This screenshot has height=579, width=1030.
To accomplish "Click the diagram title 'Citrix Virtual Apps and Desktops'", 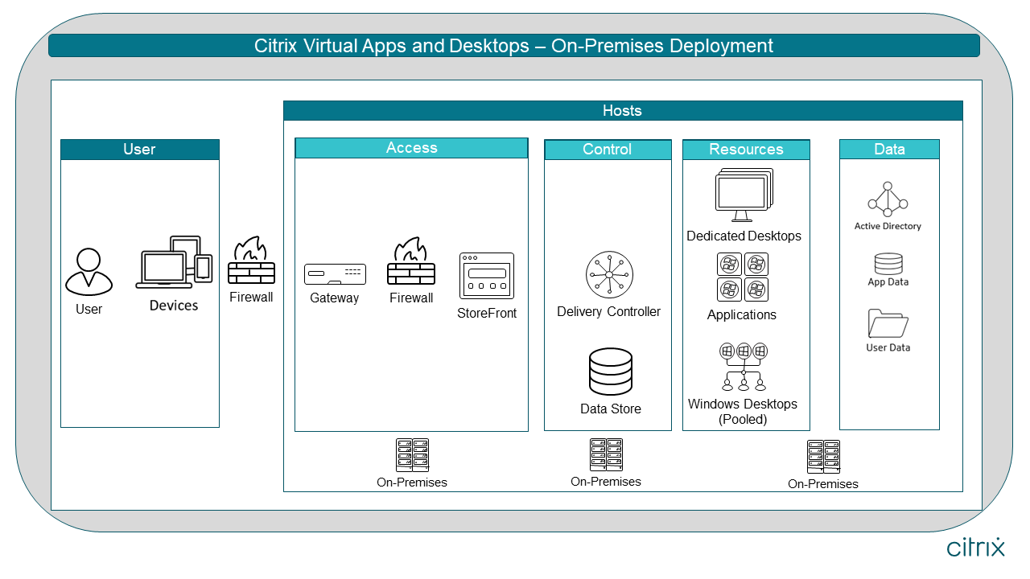I will tap(514, 46).
